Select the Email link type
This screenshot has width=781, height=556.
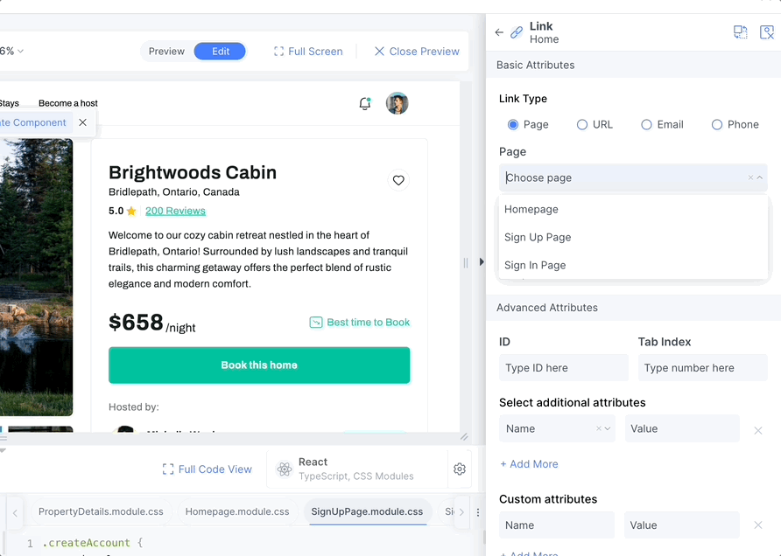pyautogui.click(x=662, y=124)
